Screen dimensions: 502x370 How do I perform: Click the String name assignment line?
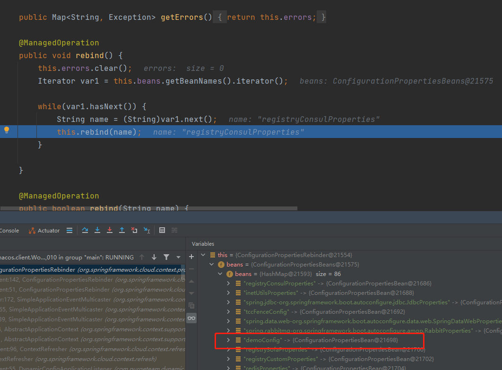coord(137,120)
